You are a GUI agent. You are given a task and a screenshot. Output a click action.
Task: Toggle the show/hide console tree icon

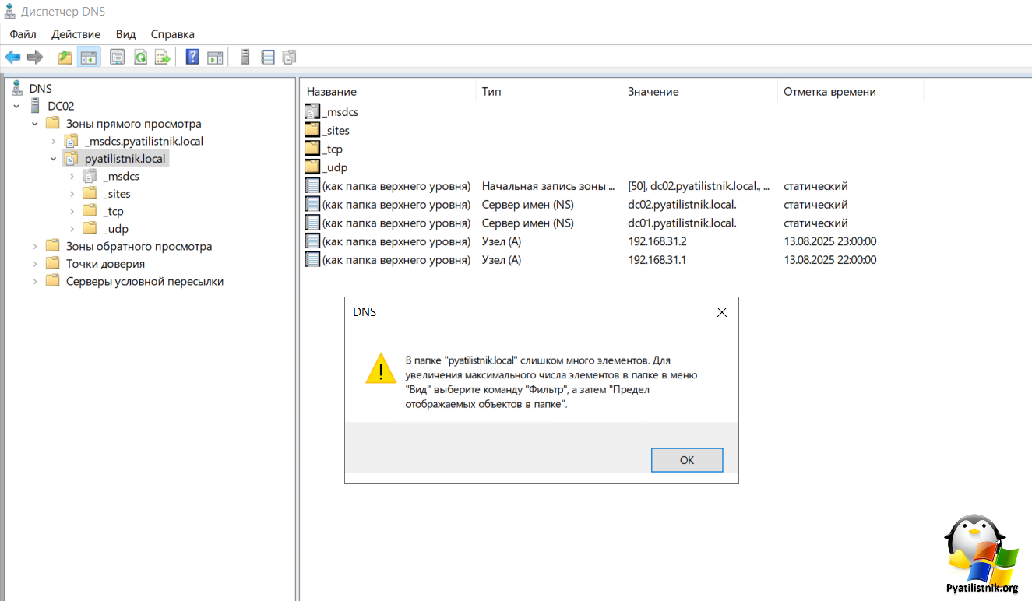[x=89, y=57]
